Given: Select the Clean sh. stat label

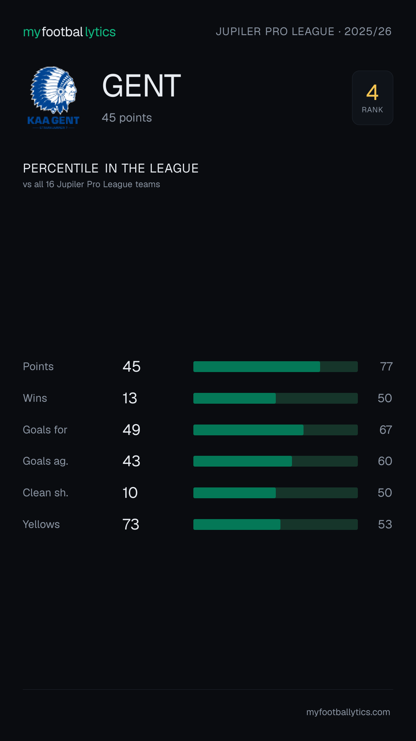Looking at the screenshot, I should [x=45, y=493].
